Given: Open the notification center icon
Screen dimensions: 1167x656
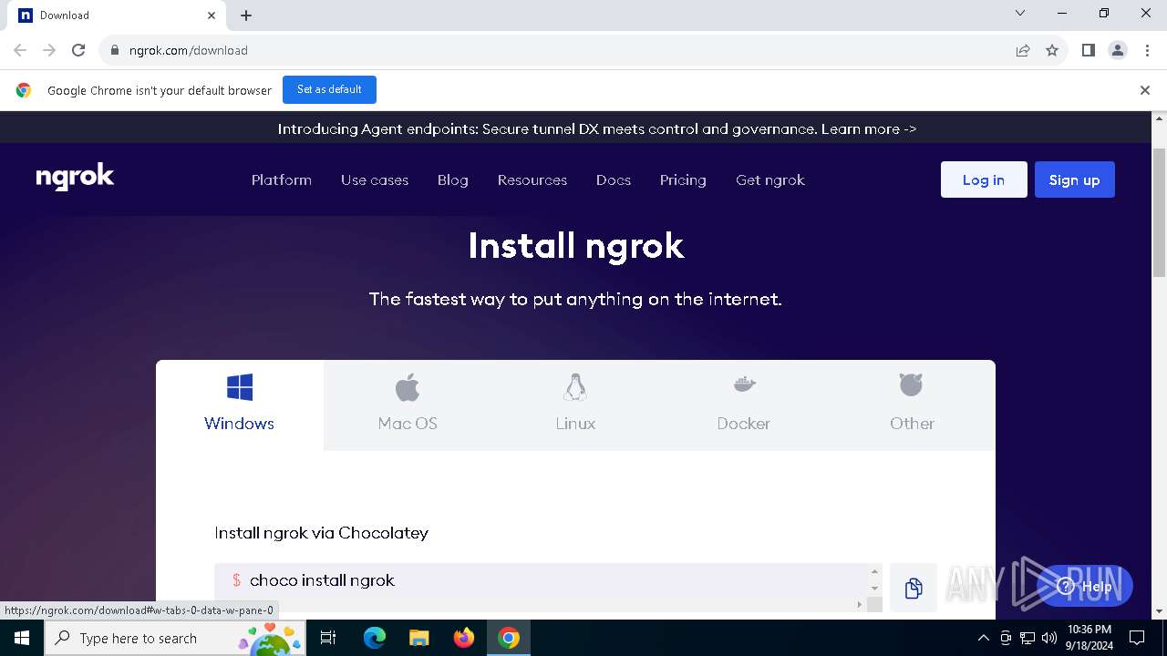Looking at the screenshot, I should pos(1137,638).
